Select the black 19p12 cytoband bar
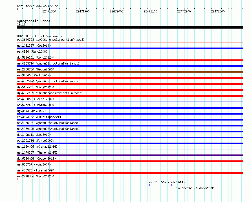Screen dimensions: 251x202 coord(130,27)
